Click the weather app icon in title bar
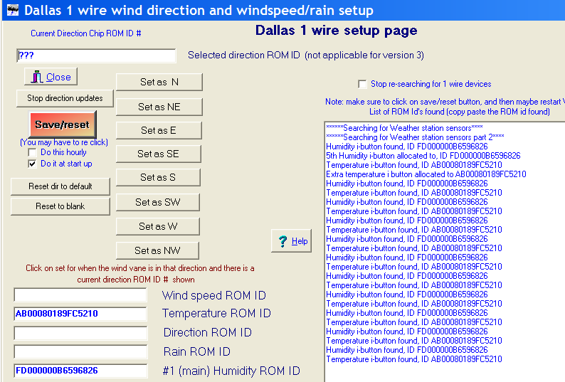The image size is (565, 382). tap(13, 10)
